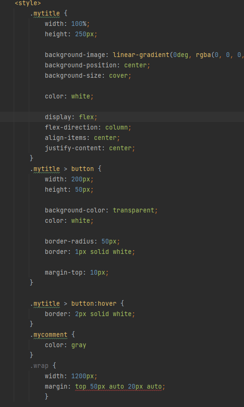Click the opening <style> tag
244x407 pixels.
tap(28, 3)
